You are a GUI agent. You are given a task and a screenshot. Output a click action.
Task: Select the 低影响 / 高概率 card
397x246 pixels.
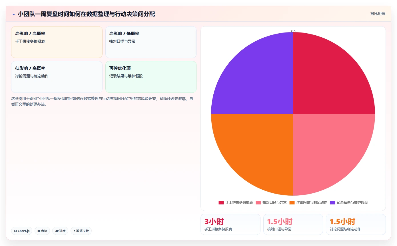pyautogui.click(x=57, y=77)
